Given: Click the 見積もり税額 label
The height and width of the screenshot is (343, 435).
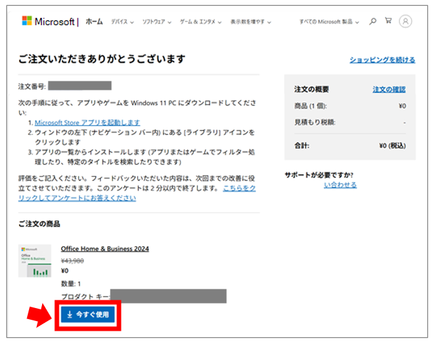Looking at the screenshot, I should click(x=315, y=122).
